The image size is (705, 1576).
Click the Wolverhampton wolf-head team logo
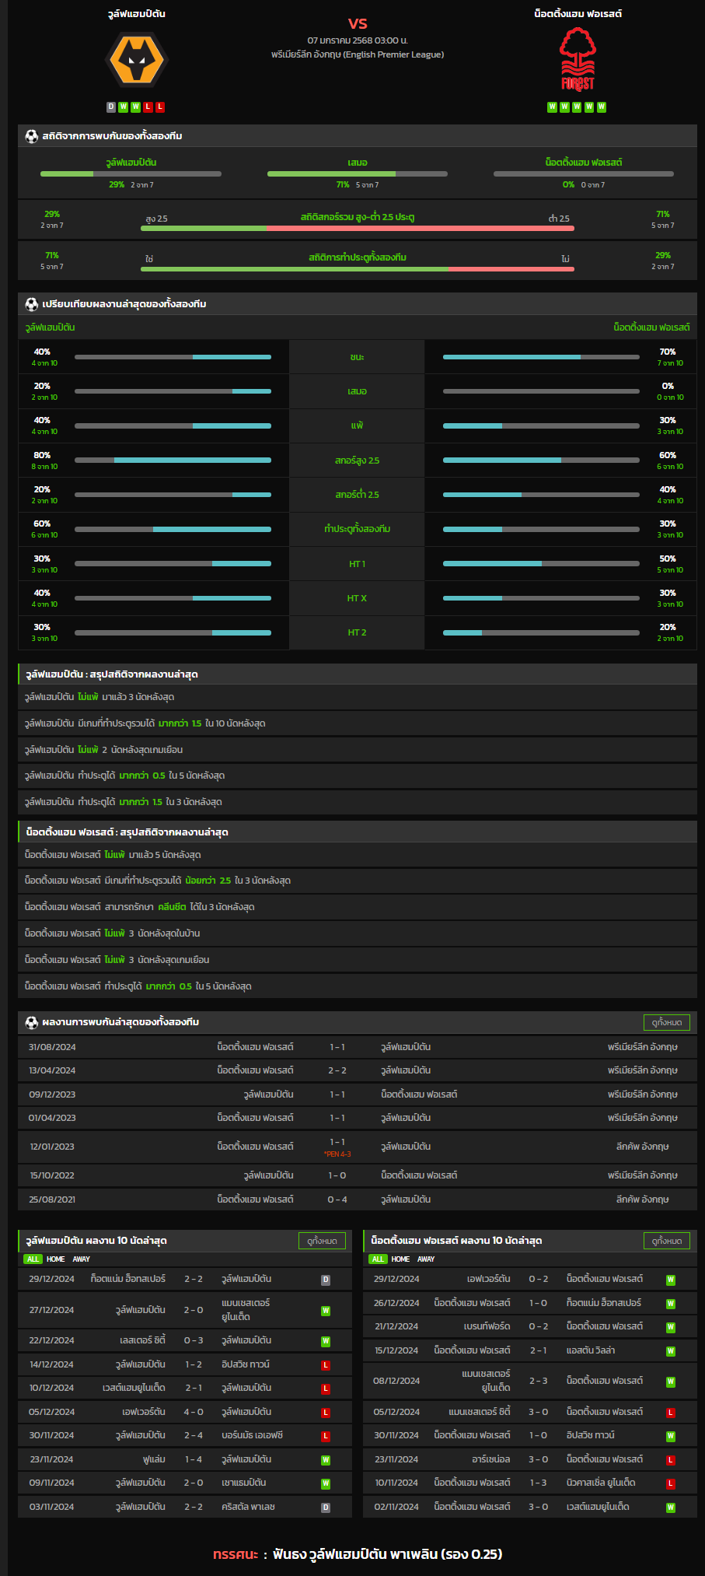click(x=137, y=59)
